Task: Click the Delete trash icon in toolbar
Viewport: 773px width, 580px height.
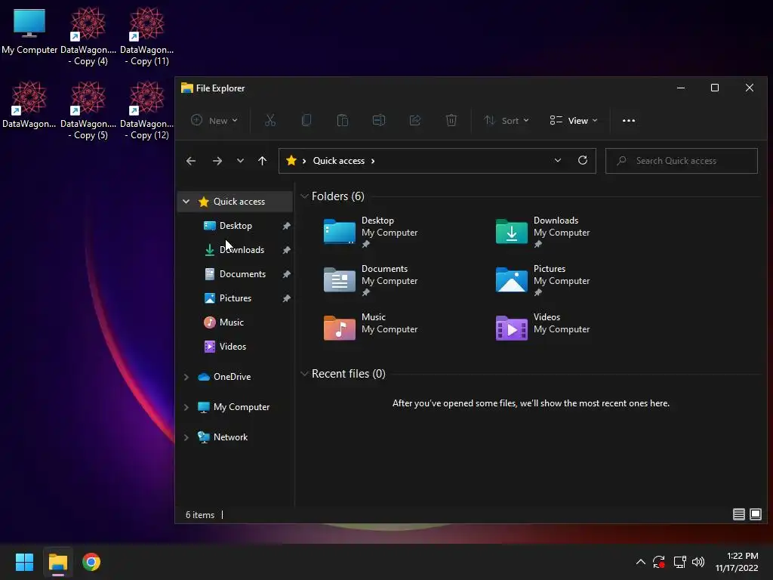Action: (451, 120)
